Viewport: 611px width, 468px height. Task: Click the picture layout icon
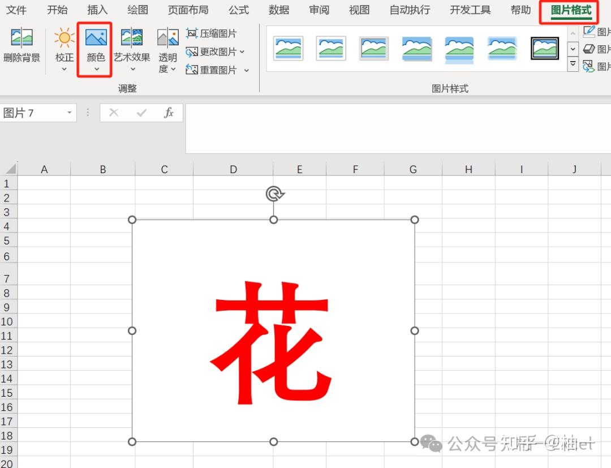coord(589,66)
